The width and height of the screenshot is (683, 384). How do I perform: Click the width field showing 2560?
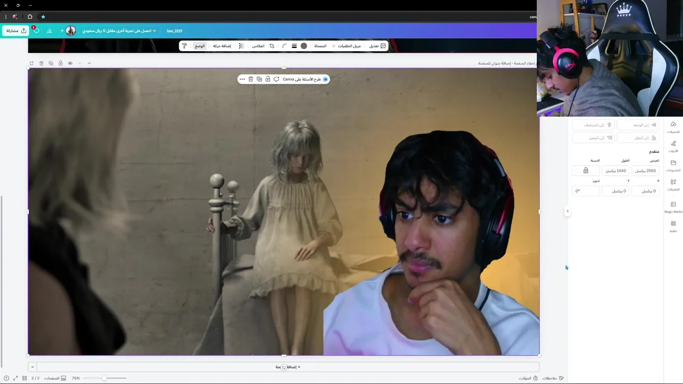coord(645,171)
